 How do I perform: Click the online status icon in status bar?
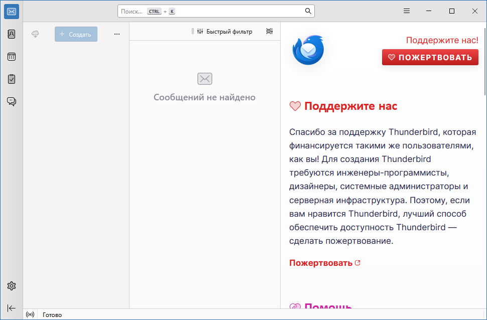pos(30,315)
